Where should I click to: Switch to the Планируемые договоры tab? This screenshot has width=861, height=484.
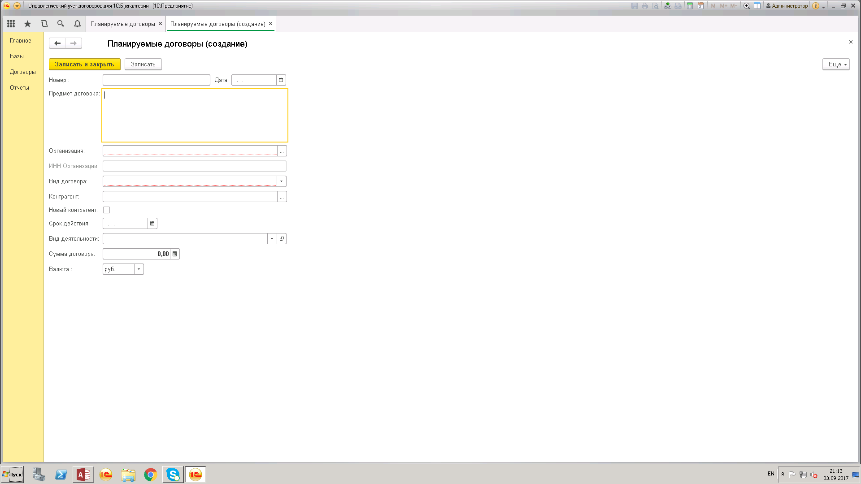(x=123, y=24)
